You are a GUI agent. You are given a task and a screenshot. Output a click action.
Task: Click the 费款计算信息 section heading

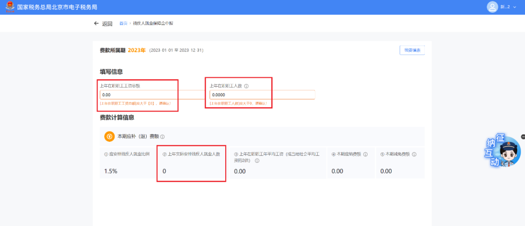tap(117, 118)
